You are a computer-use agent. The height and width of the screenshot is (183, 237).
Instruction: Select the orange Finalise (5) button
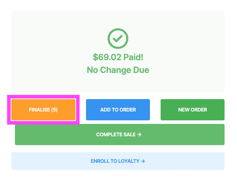43,110
